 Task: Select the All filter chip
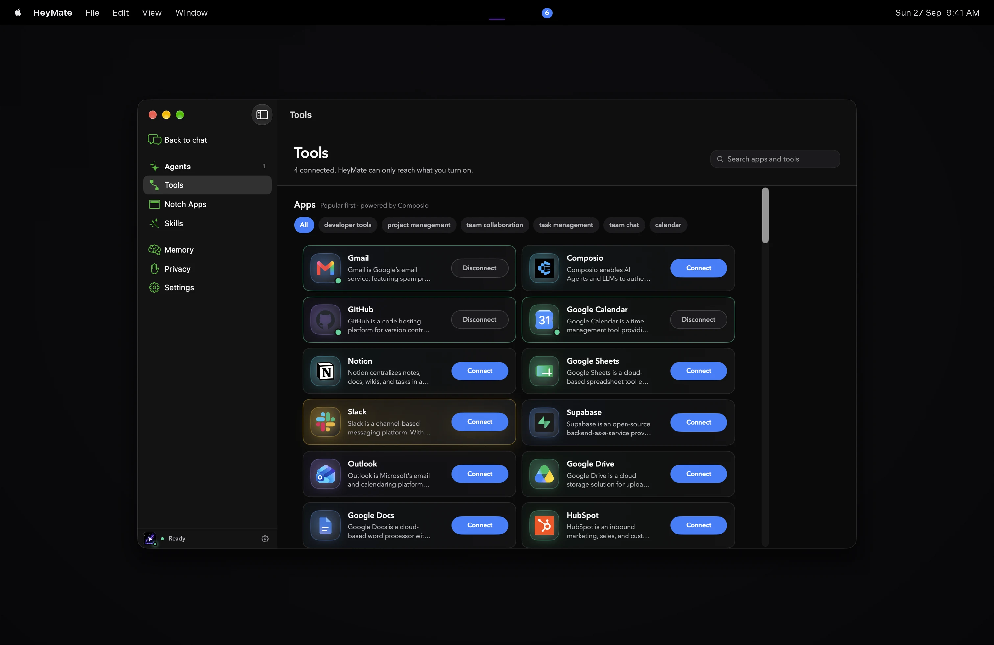tap(304, 225)
